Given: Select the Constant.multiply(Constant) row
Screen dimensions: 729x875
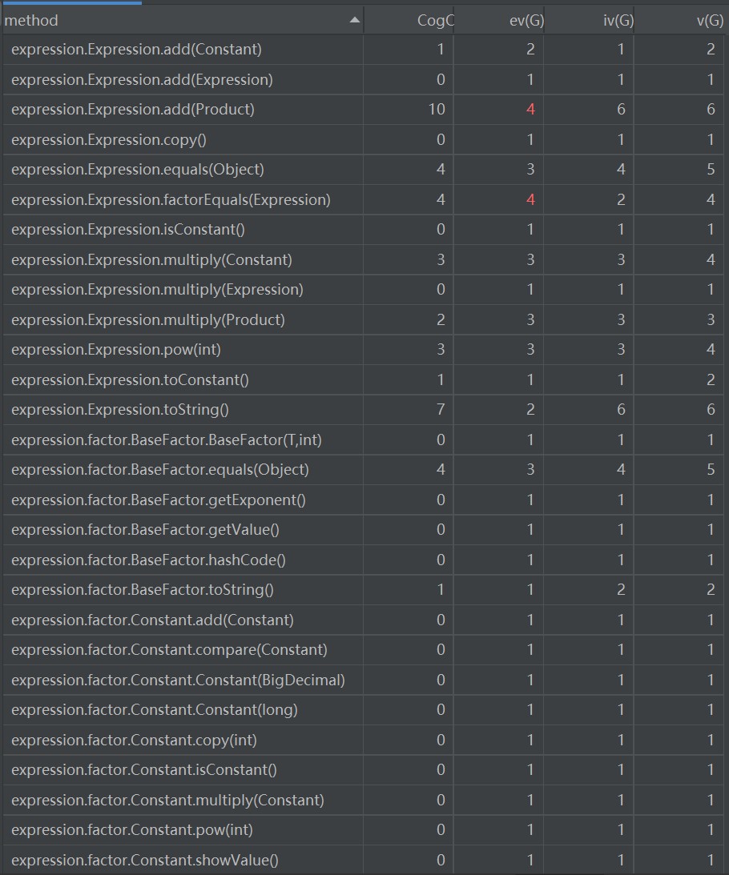Looking at the screenshot, I should click(x=167, y=800).
